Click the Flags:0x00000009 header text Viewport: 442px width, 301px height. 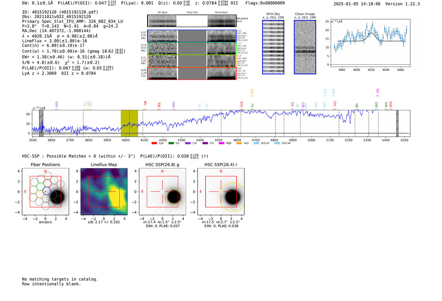265,3
